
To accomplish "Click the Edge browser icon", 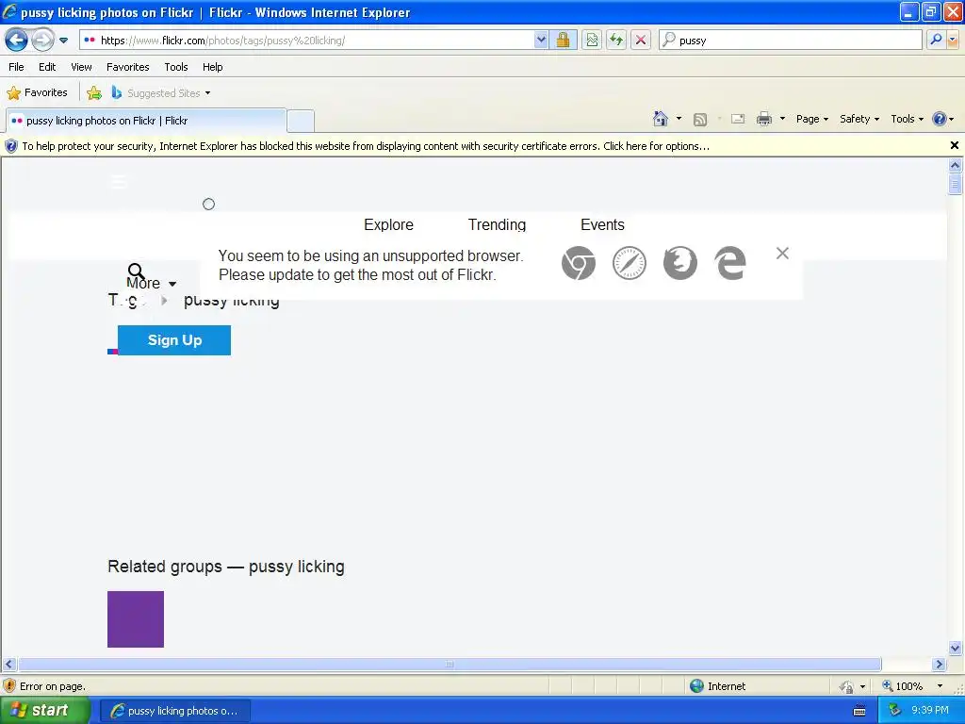I will pos(730,263).
